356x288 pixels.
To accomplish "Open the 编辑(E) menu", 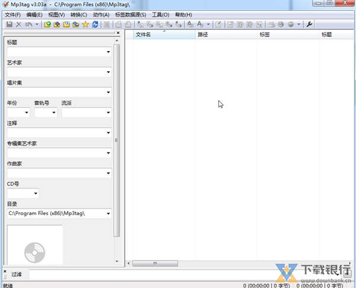I will (x=34, y=15).
